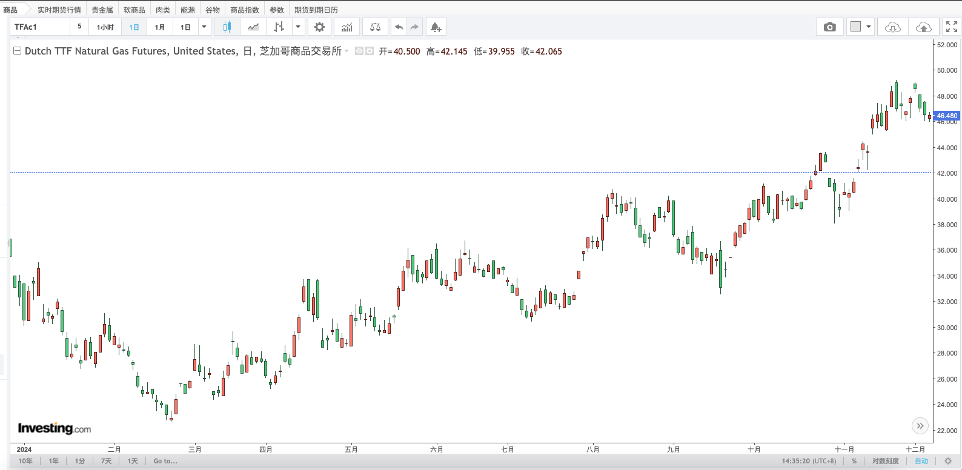962x470 pixels.
Task: Click the undo arrow icon
Action: 399,27
